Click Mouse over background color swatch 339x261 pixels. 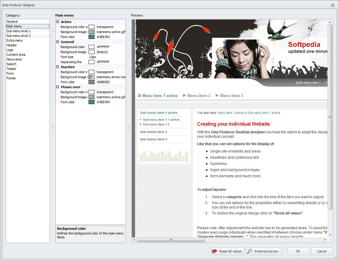(x=92, y=92)
